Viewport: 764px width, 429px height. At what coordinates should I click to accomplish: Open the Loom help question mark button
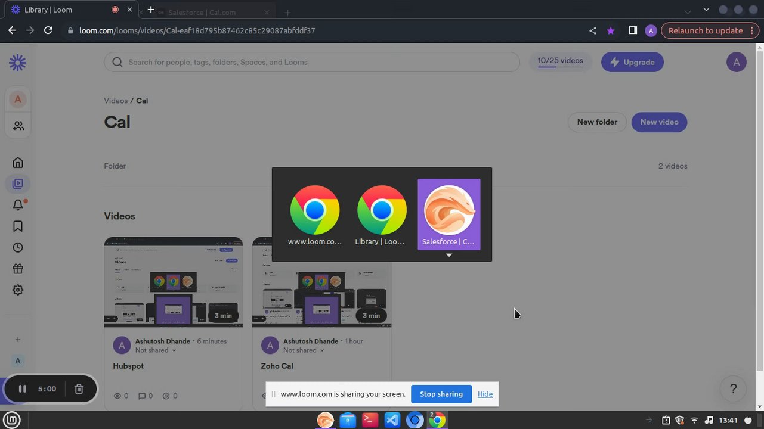pyautogui.click(x=734, y=389)
